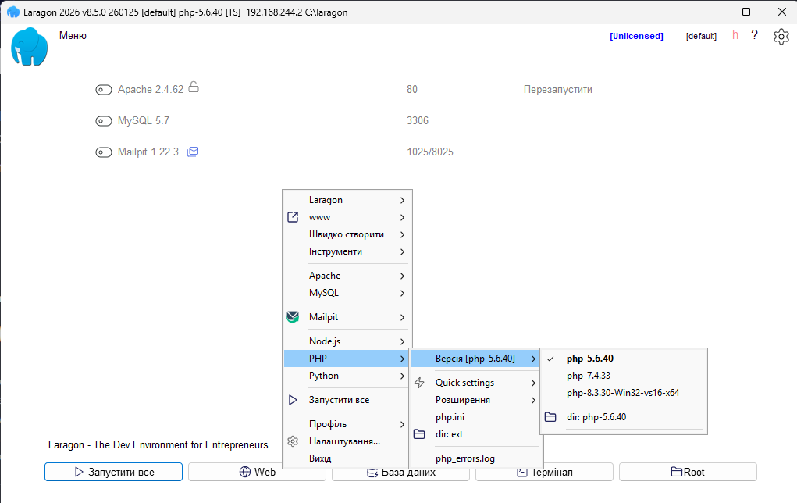Open the dir: ext folder entry
Viewport: 797px width, 503px height.
click(x=449, y=434)
